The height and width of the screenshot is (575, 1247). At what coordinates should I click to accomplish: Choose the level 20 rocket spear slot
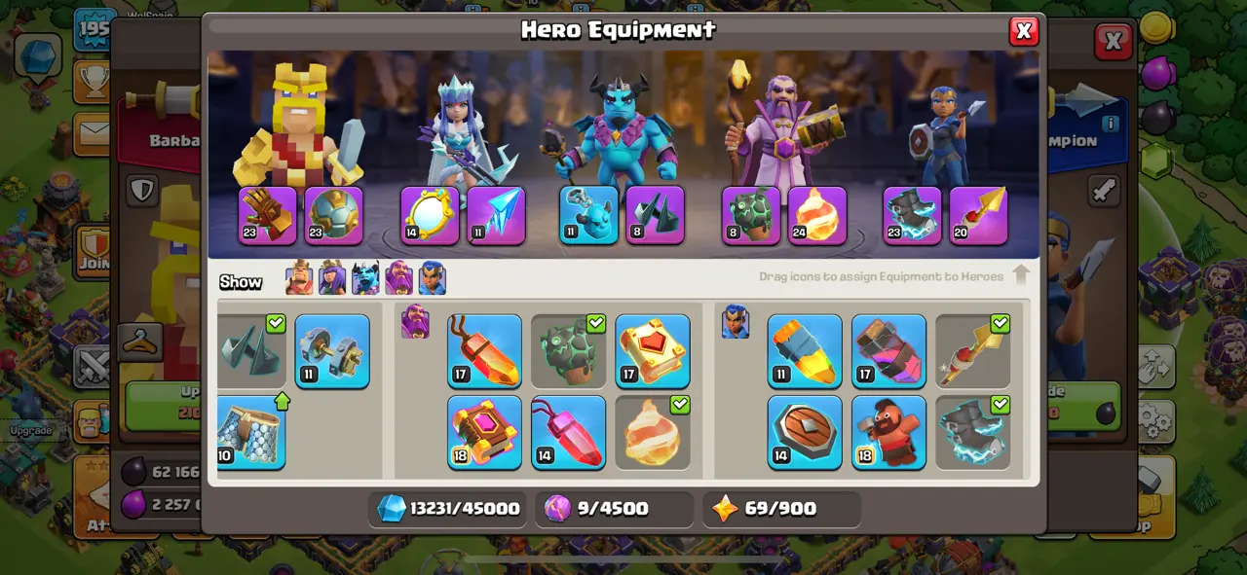978,215
